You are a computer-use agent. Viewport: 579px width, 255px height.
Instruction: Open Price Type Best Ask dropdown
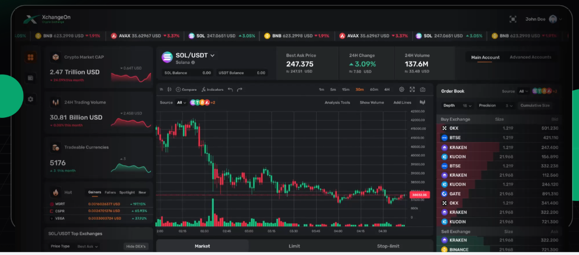point(88,246)
